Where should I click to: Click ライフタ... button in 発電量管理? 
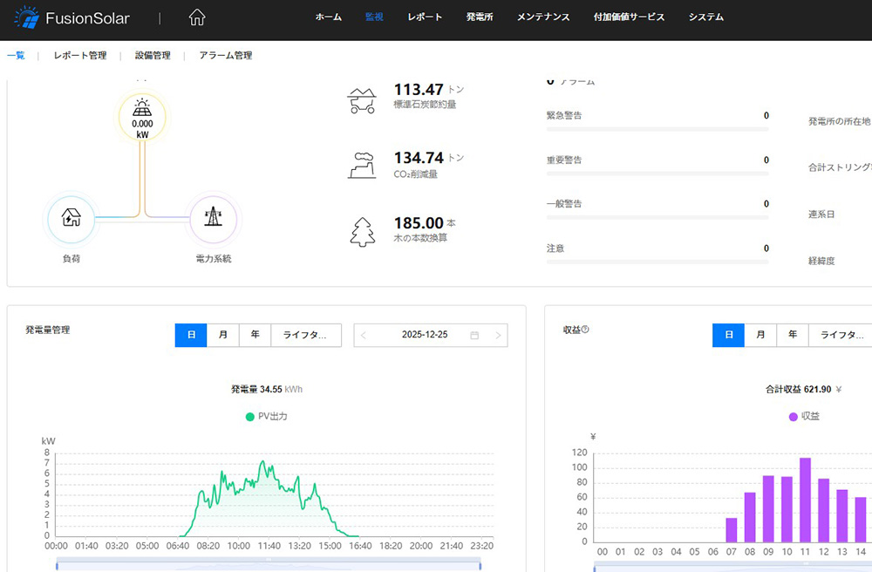pos(305,335)
